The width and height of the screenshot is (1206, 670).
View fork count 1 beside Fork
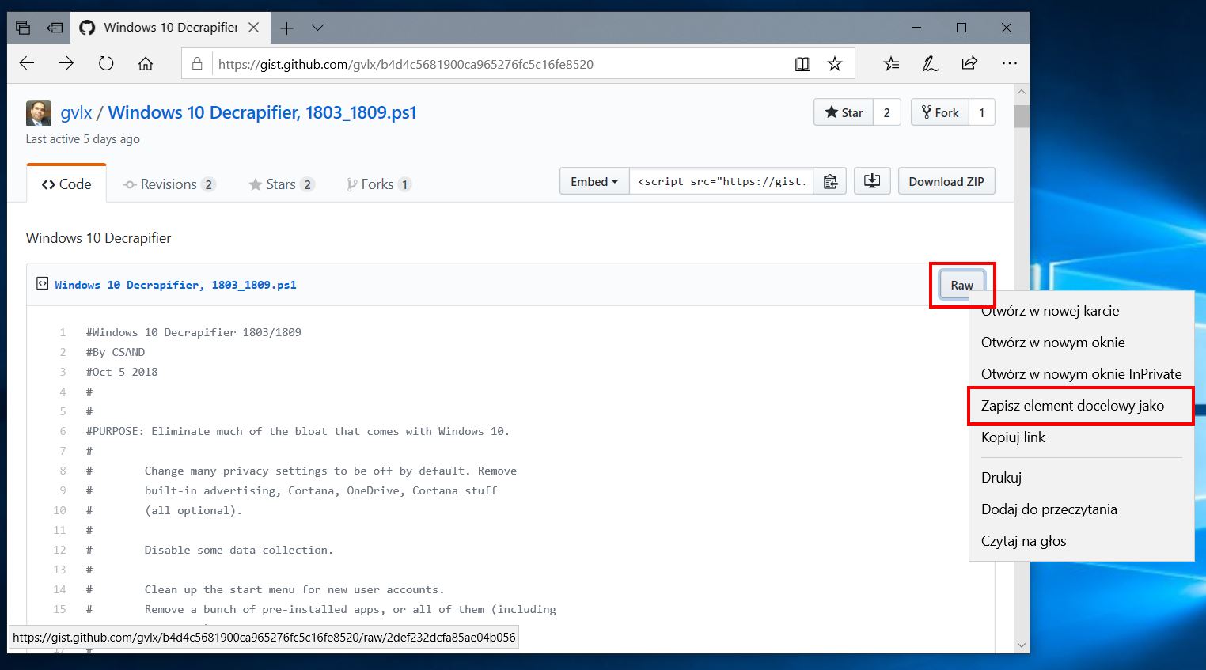[982, 112]
